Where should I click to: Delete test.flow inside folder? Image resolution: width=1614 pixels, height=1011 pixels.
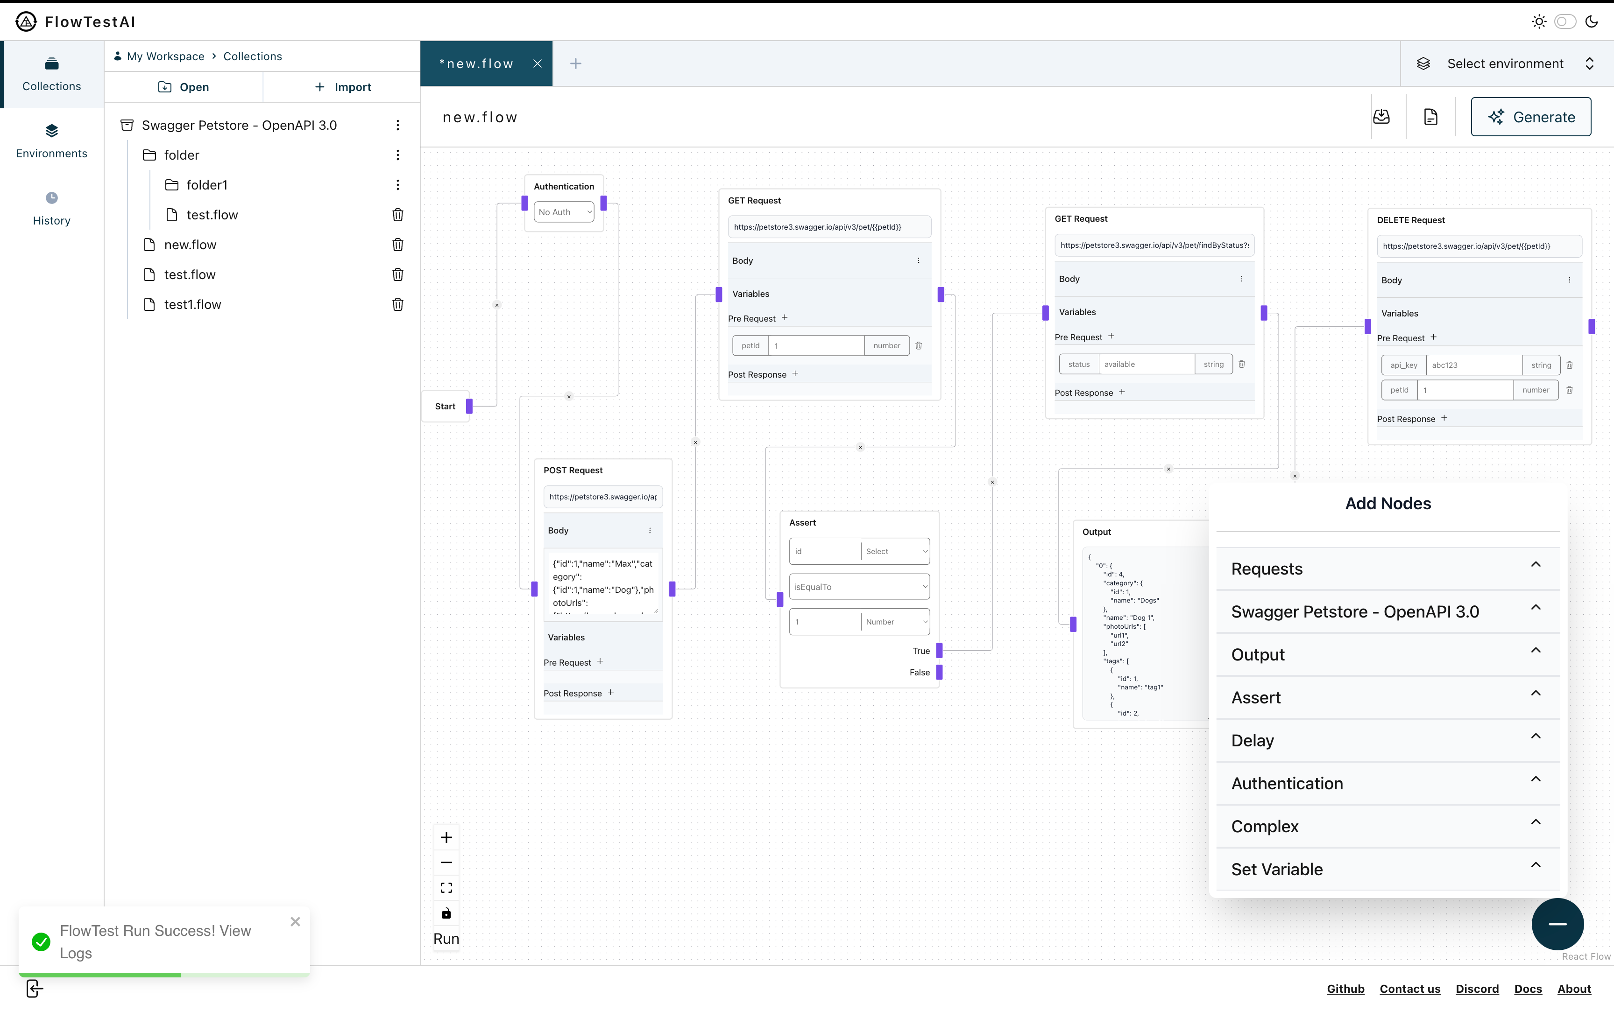[398, 215]
